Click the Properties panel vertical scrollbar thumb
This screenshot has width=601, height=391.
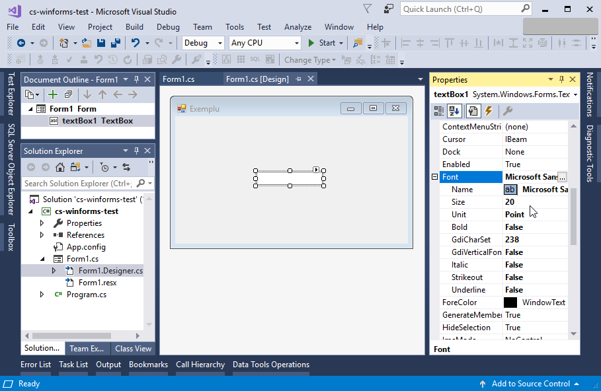[573, 217]
